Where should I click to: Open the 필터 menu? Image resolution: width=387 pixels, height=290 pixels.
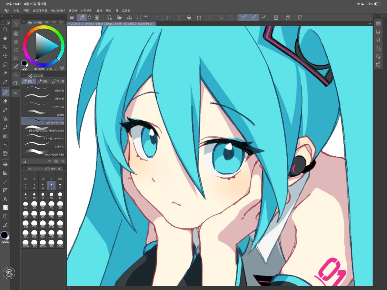click(x=109, y=10)
